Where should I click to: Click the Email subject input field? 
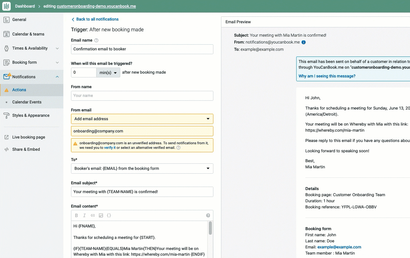tap(142, 192)
